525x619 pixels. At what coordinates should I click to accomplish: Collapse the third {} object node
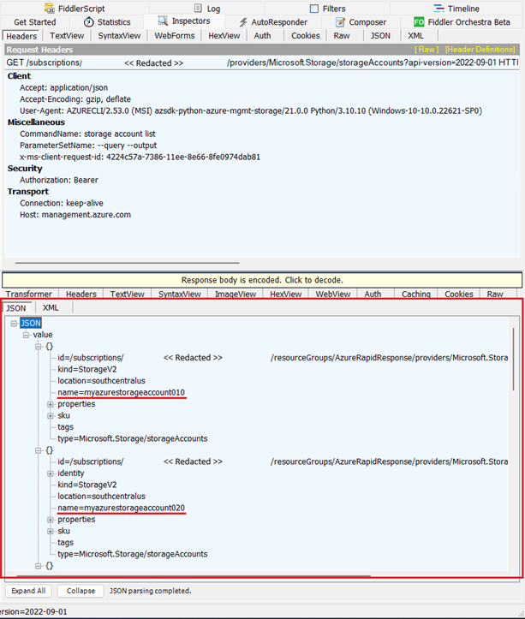[x=38, y=566]
